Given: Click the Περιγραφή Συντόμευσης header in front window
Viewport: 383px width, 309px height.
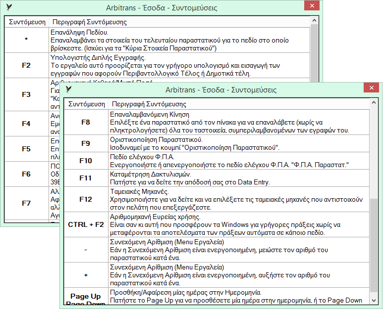Looking at the screenshot, I should point(239,104).
